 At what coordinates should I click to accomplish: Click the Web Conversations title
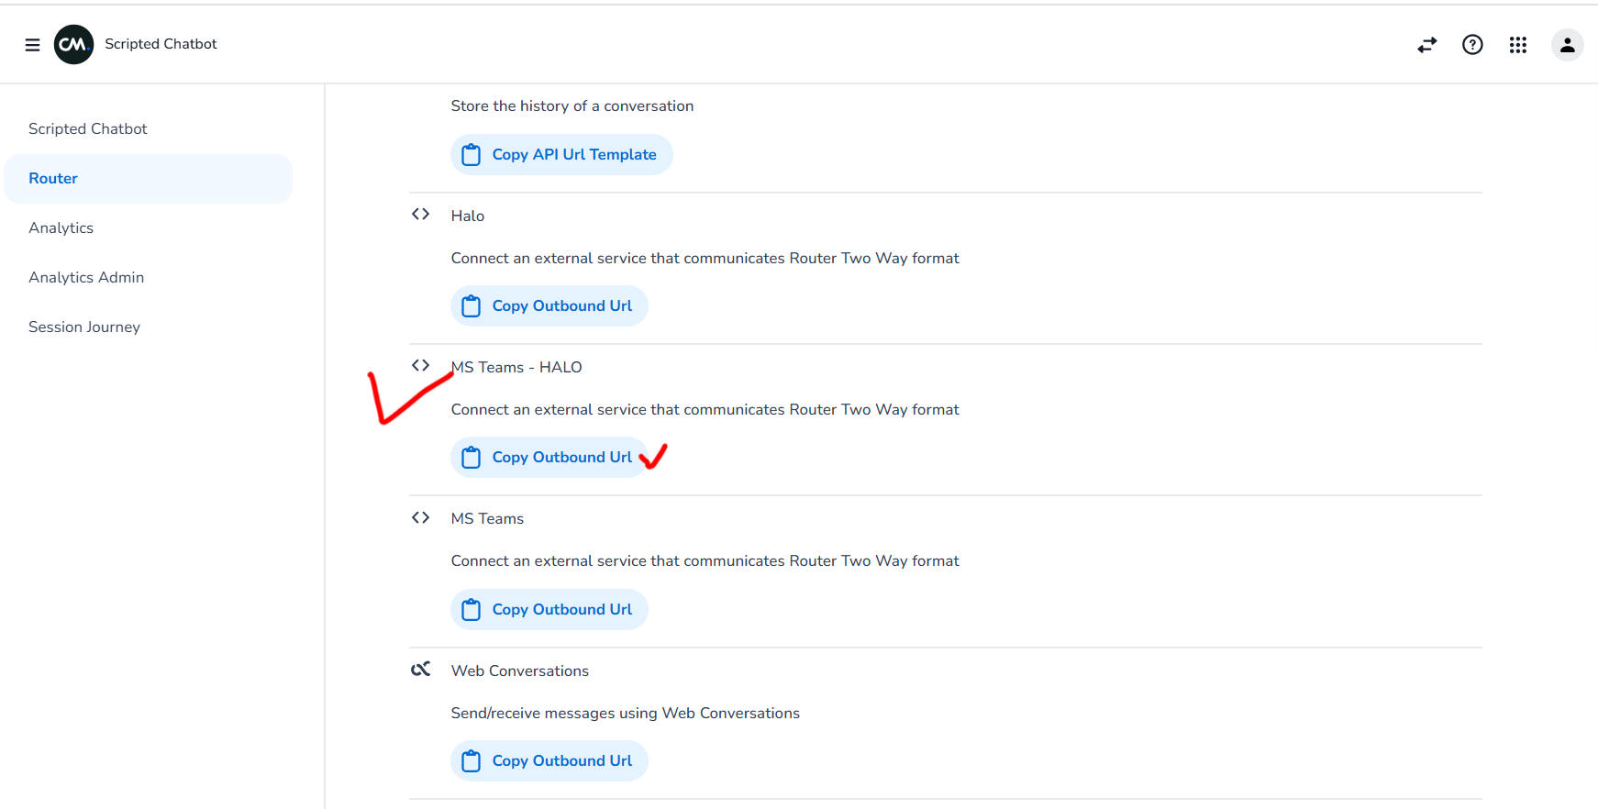tap(520, 671)
